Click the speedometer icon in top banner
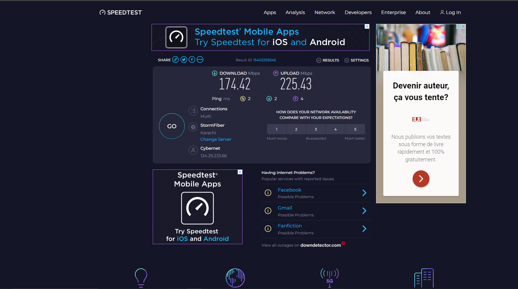Screen dimensions: 518x289 point(176,37)
